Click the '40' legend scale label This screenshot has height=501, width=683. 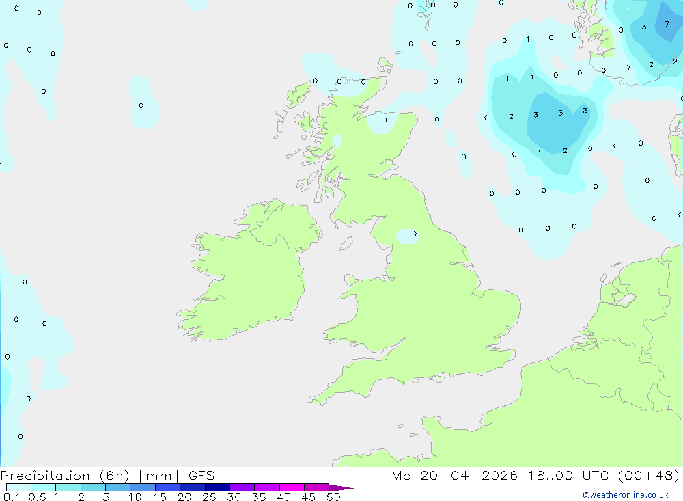283,497
